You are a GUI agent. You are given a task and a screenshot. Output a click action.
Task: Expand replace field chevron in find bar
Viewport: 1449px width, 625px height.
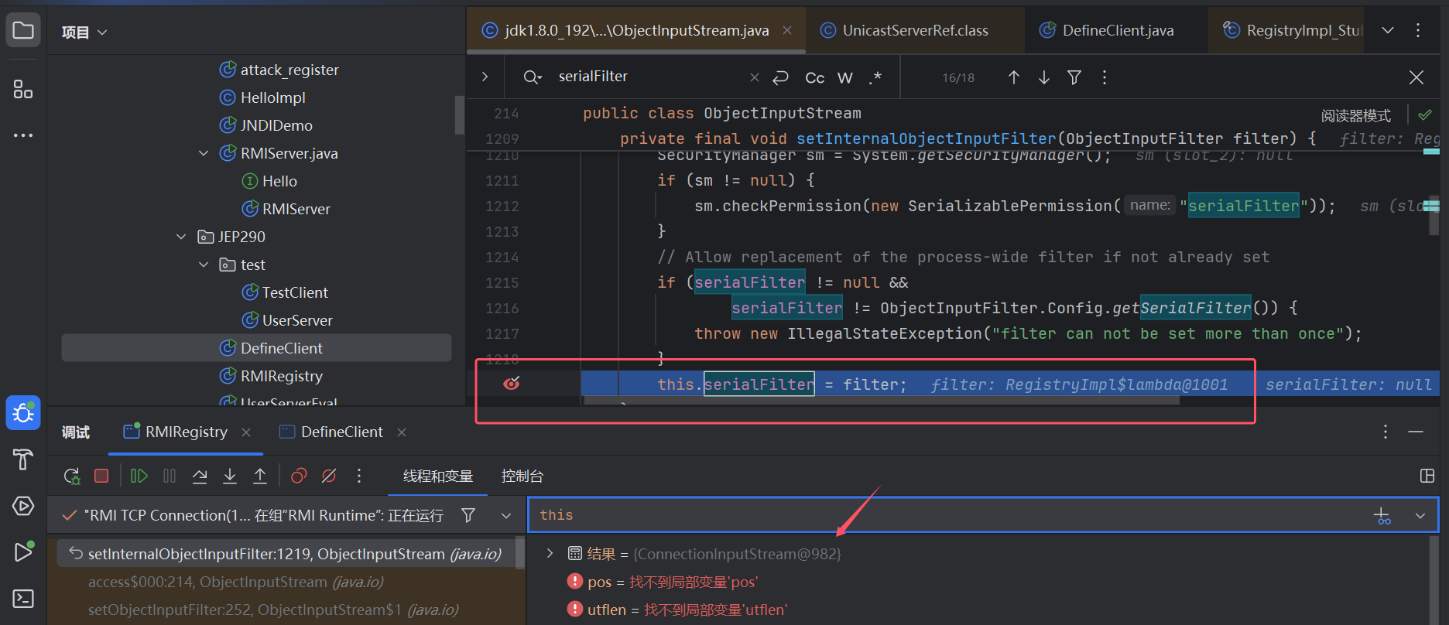tap(485, 77)
